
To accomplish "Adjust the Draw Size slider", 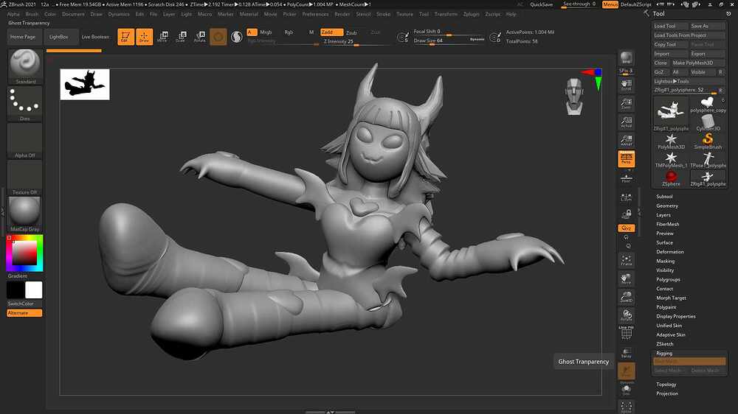I will click(x=449, y=41).
